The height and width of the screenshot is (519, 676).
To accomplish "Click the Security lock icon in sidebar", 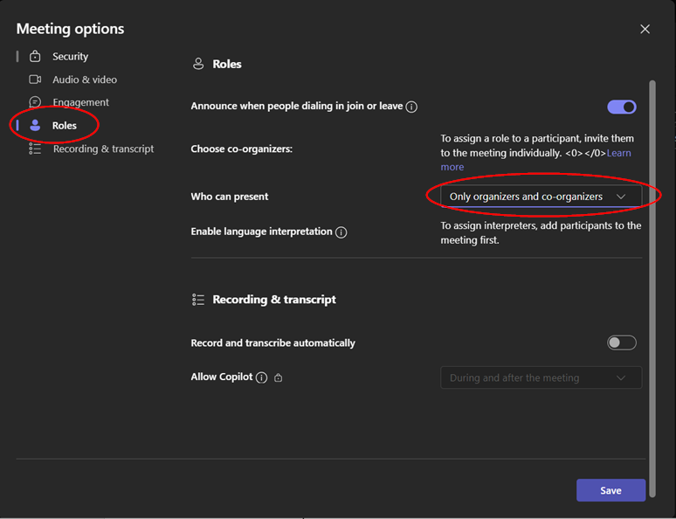I will click(35, 57).
